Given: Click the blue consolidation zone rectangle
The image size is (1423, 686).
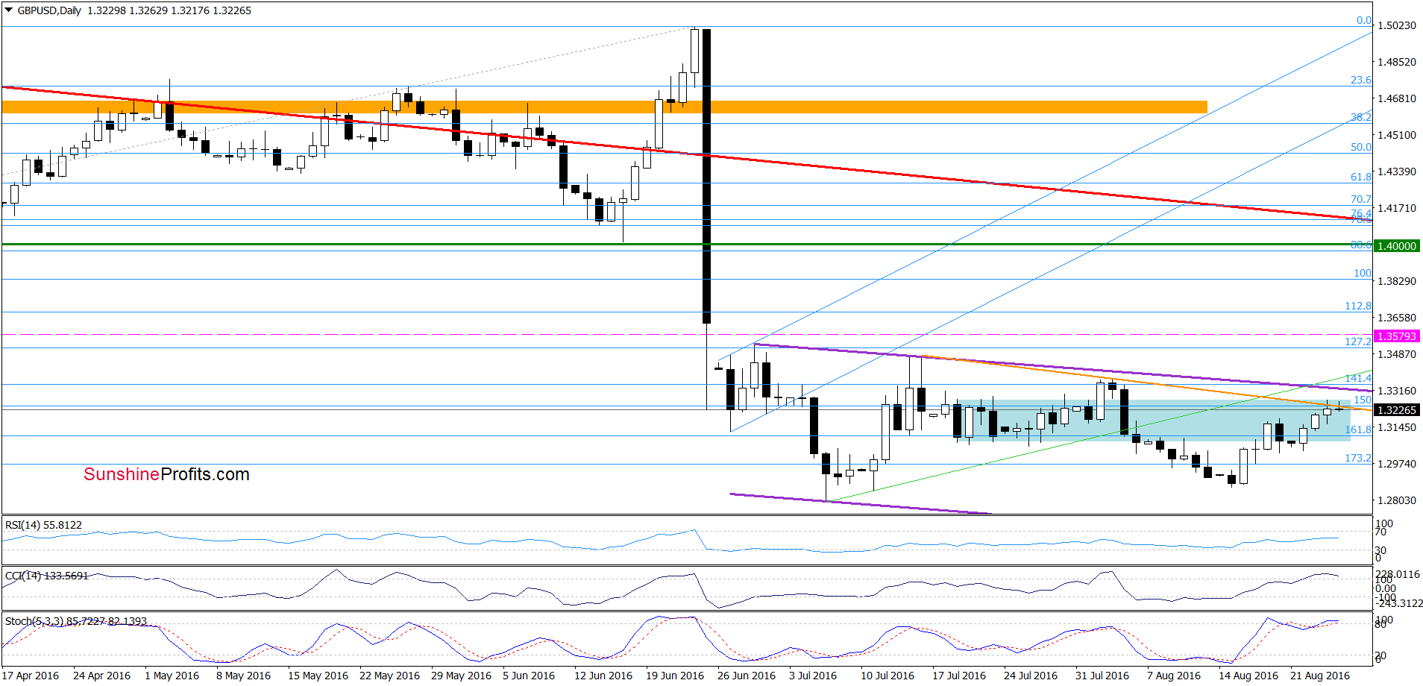Looking at the screenshot, I should pyautogui.click(x=1153, y=421).
